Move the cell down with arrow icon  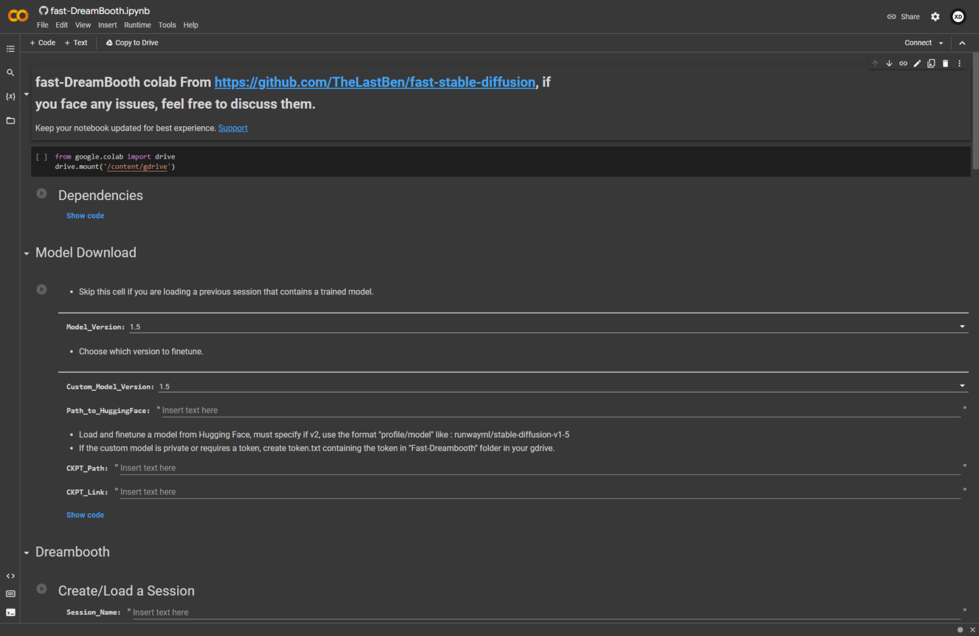click(x=889, y=64)
